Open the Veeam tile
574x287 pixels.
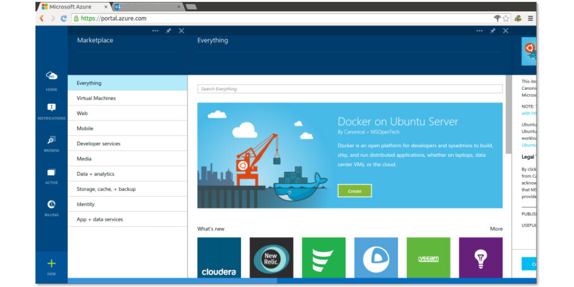[428, 258]
